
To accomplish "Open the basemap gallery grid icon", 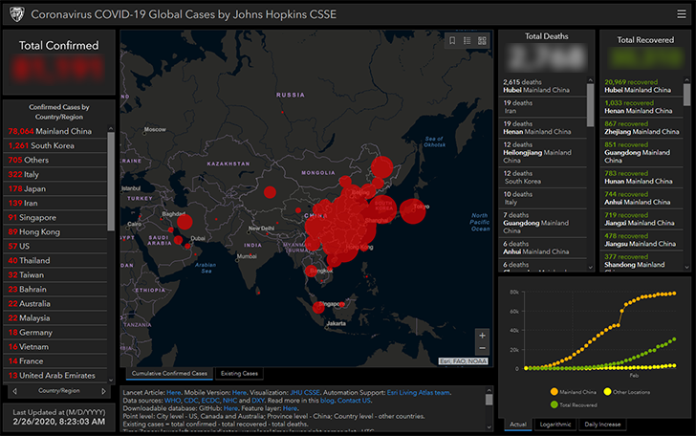I will 482,41.
